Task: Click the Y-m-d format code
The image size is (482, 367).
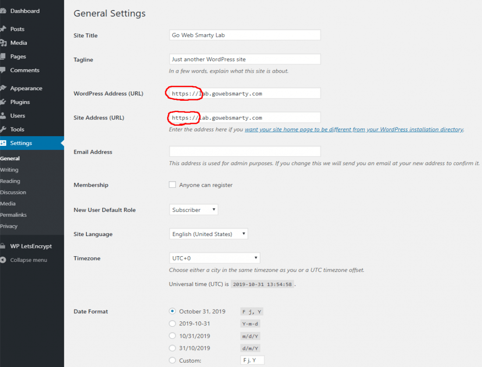Action: 250,324
